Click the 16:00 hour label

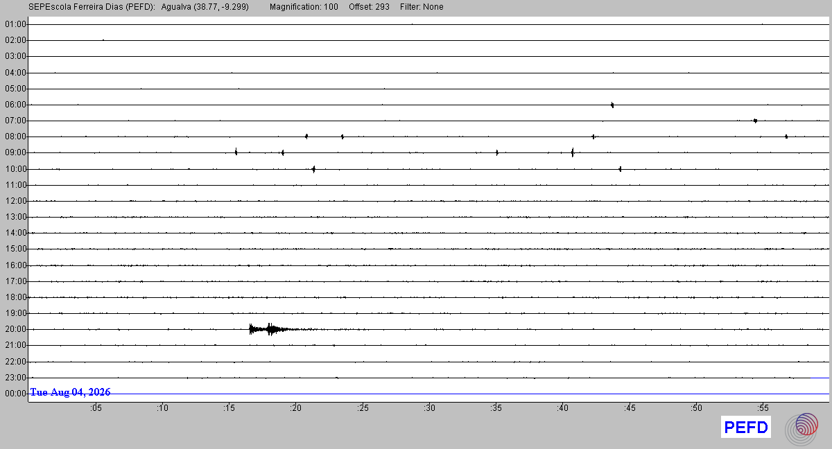[x=15, y=265]
